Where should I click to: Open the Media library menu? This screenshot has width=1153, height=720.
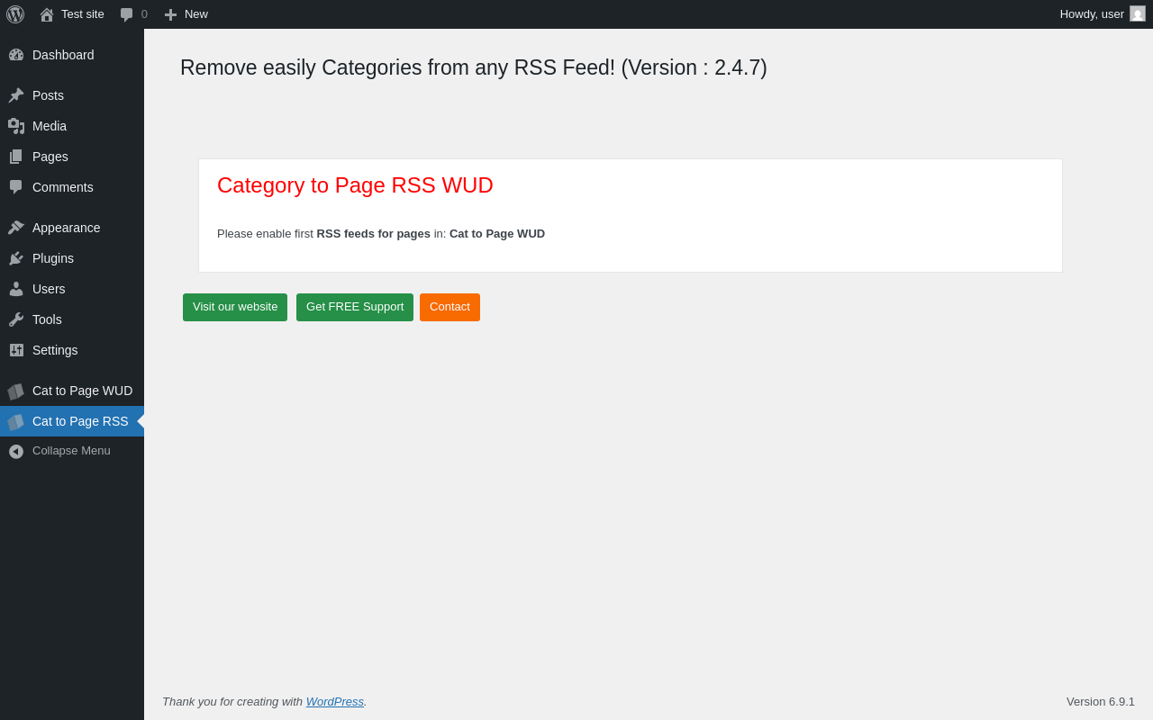[x=72, y=126]
